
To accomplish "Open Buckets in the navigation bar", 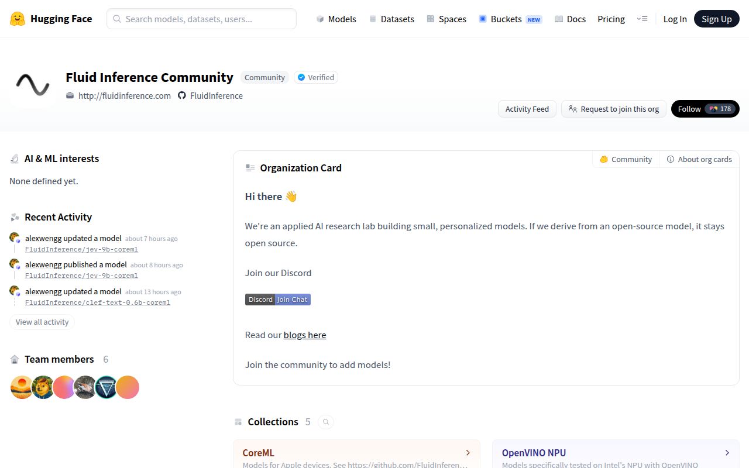I will (x=510, y=19).
